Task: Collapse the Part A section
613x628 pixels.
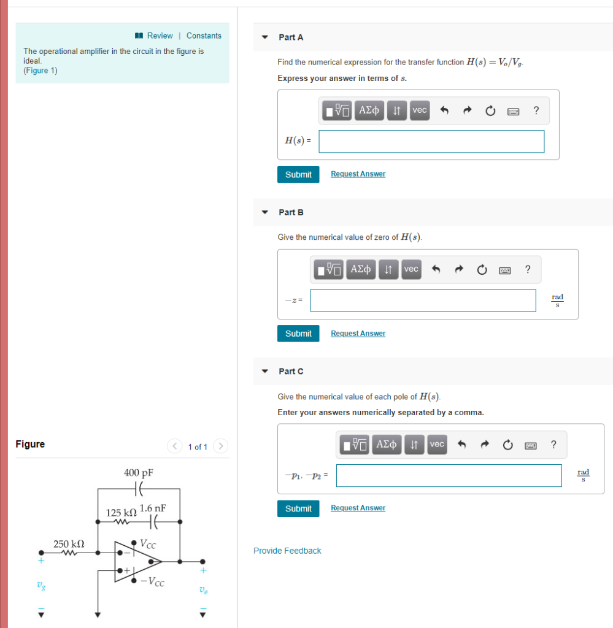Action: 264,37
